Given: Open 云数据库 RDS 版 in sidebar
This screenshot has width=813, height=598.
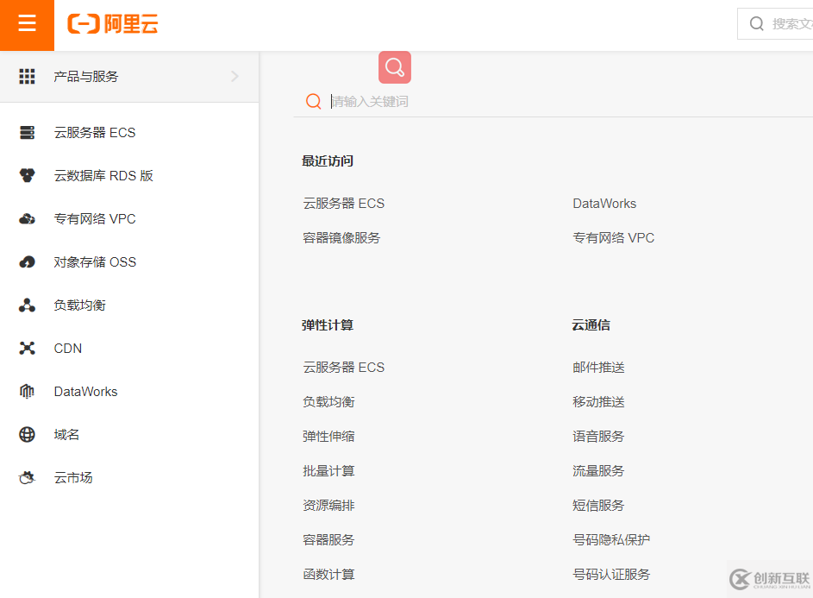Looking at the screenshot, I should coord(103,175).
